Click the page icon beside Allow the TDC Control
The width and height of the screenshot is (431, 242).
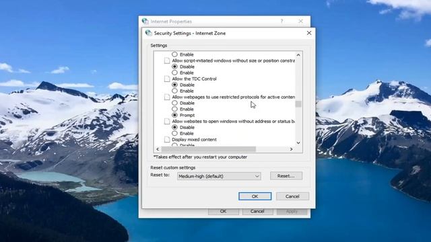[167, 79]
